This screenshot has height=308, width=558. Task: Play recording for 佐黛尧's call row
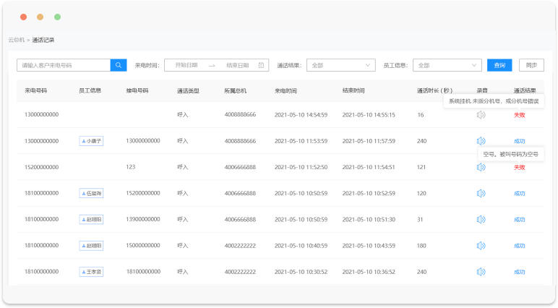(481, 193)
